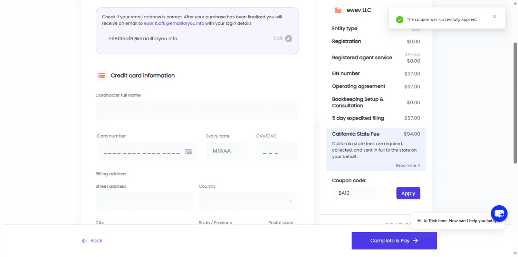Click the 'Billing address:' label

click(112, 174)
